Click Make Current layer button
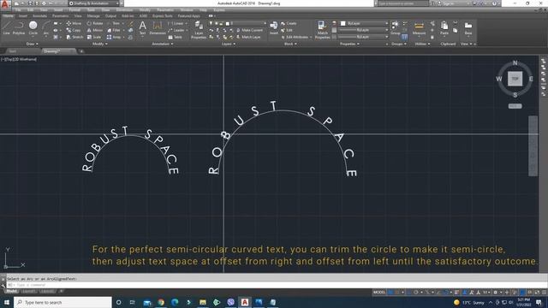The image size is (548, 308). (249, 31)
